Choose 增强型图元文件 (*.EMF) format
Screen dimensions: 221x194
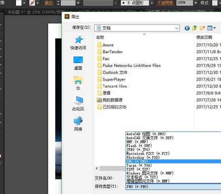tap(173, 181)
